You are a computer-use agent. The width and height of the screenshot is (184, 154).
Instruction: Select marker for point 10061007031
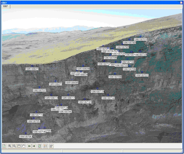pos(142,72)
